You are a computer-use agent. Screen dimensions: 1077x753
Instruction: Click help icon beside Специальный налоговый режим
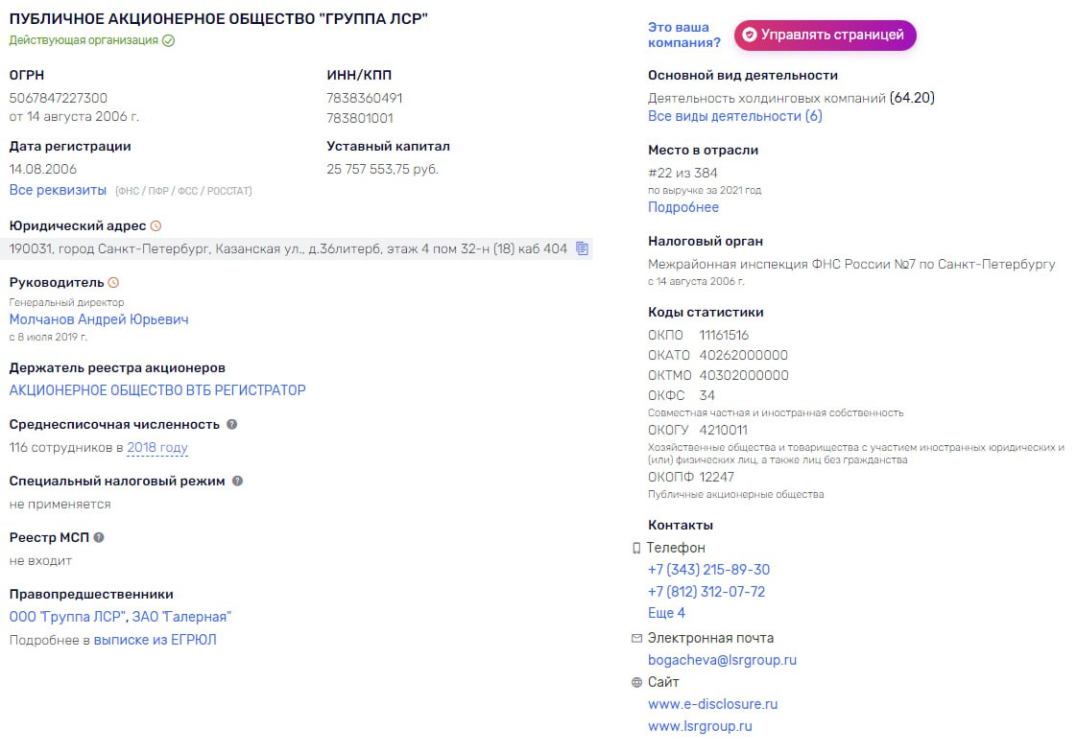pos(237,481)
